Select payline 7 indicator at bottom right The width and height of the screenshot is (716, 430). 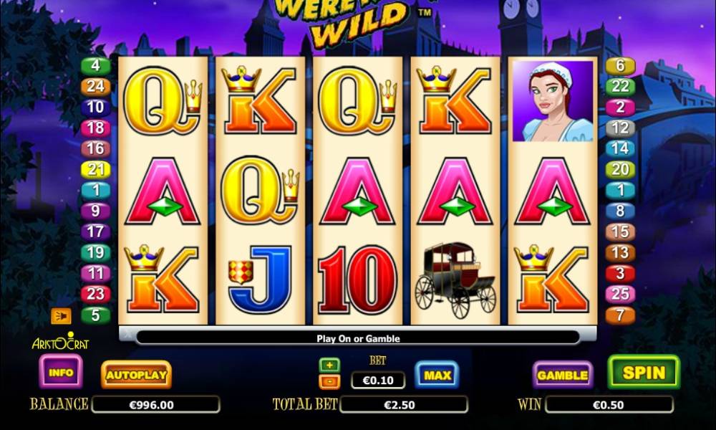(x=620, y=315)
